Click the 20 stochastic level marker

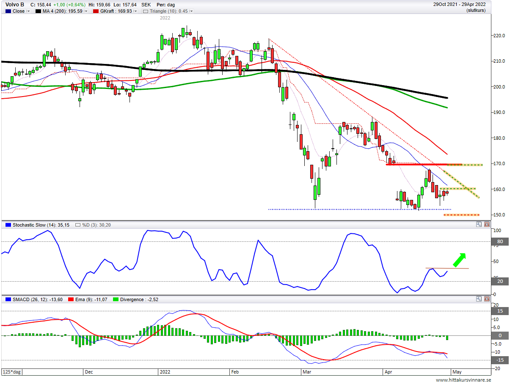click(500, 281)
